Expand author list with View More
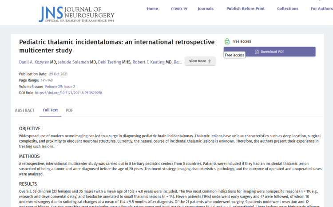The width and height of the screenshot is (333, 207). point(200,61)
